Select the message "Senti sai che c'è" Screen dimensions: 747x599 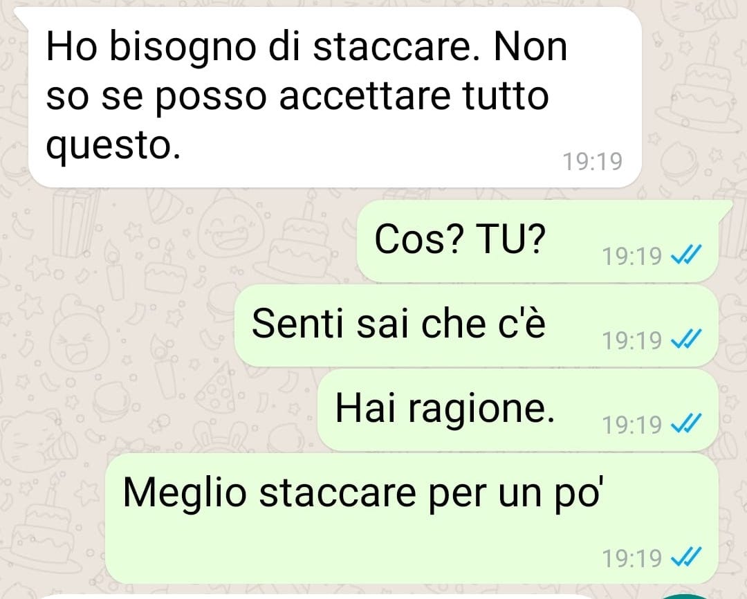(477, 326)
